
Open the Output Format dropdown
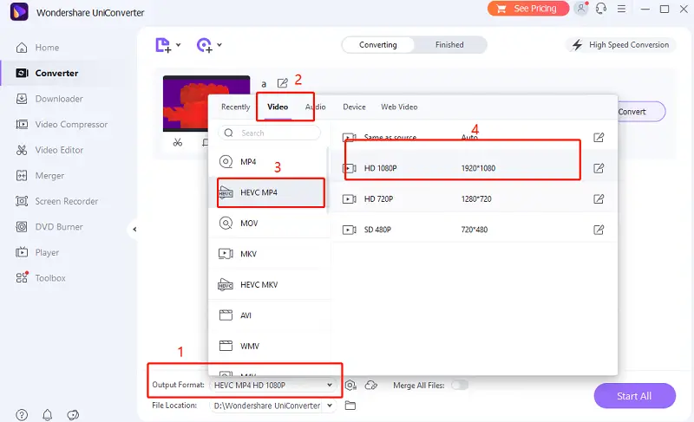coord(272,385)
